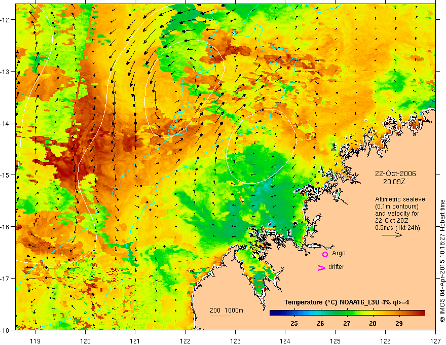Click latitude axis label -15
The image size is (446, 345).
[6, 175]
